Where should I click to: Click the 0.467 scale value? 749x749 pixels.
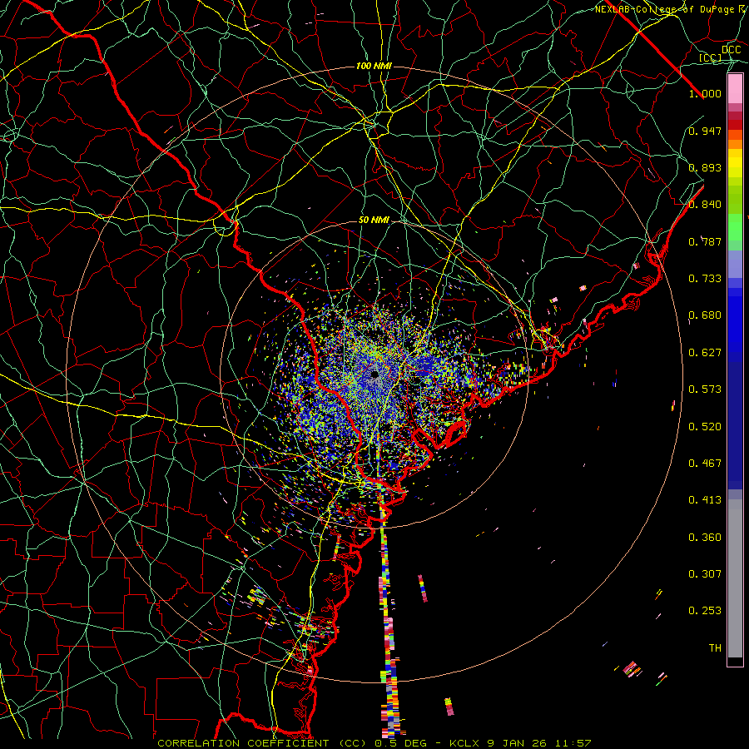coord(705,464)
